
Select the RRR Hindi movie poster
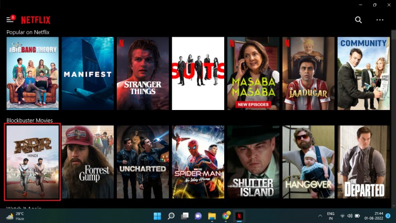(x=32, y=163)
